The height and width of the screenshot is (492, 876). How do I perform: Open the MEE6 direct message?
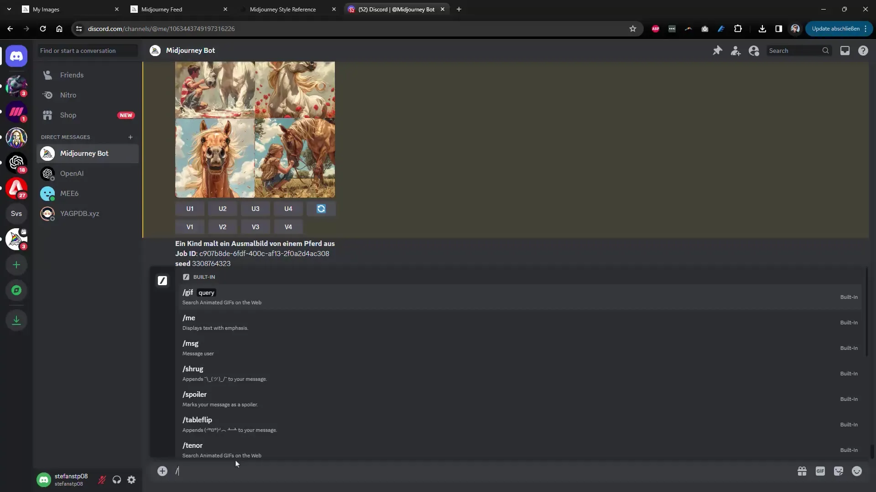click(x=69, y=193)
